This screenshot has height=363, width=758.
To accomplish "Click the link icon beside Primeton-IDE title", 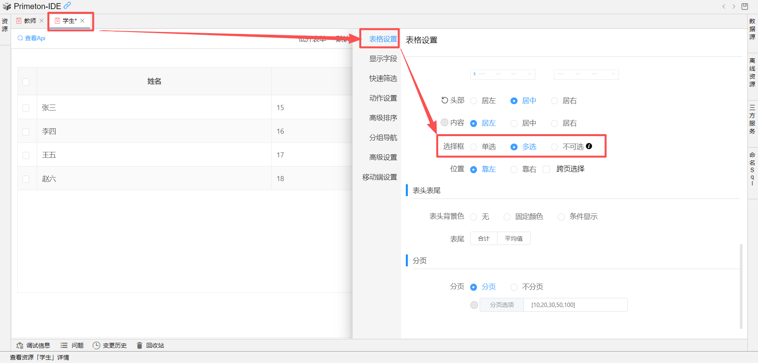I will [x=68, y=6].
